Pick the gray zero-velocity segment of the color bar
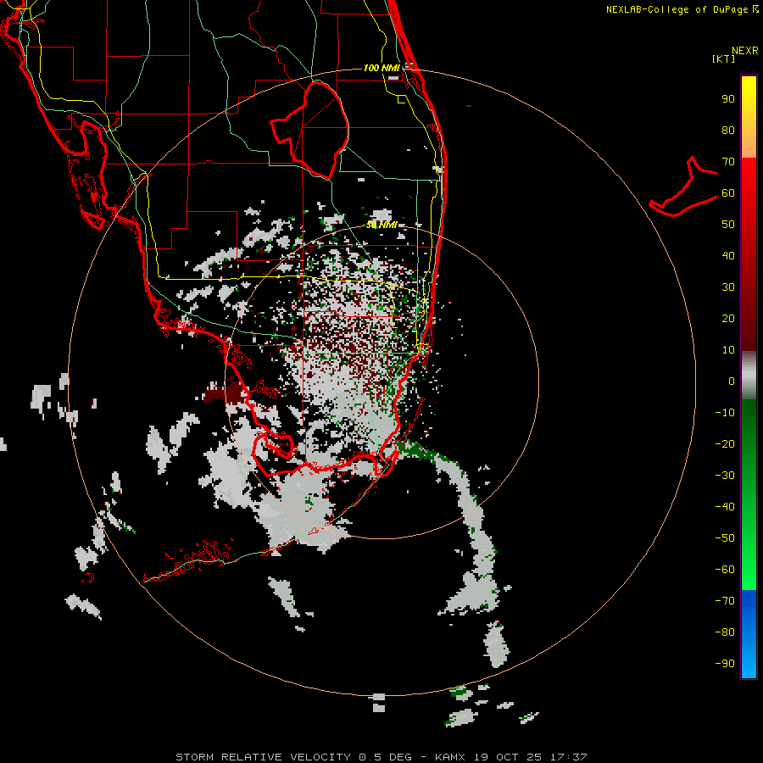763x763 pixels. [x=749, y=376]
